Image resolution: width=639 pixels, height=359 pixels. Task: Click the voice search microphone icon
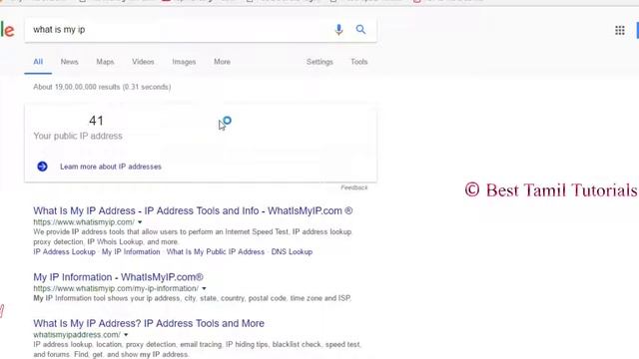click(x=338, y=30)
